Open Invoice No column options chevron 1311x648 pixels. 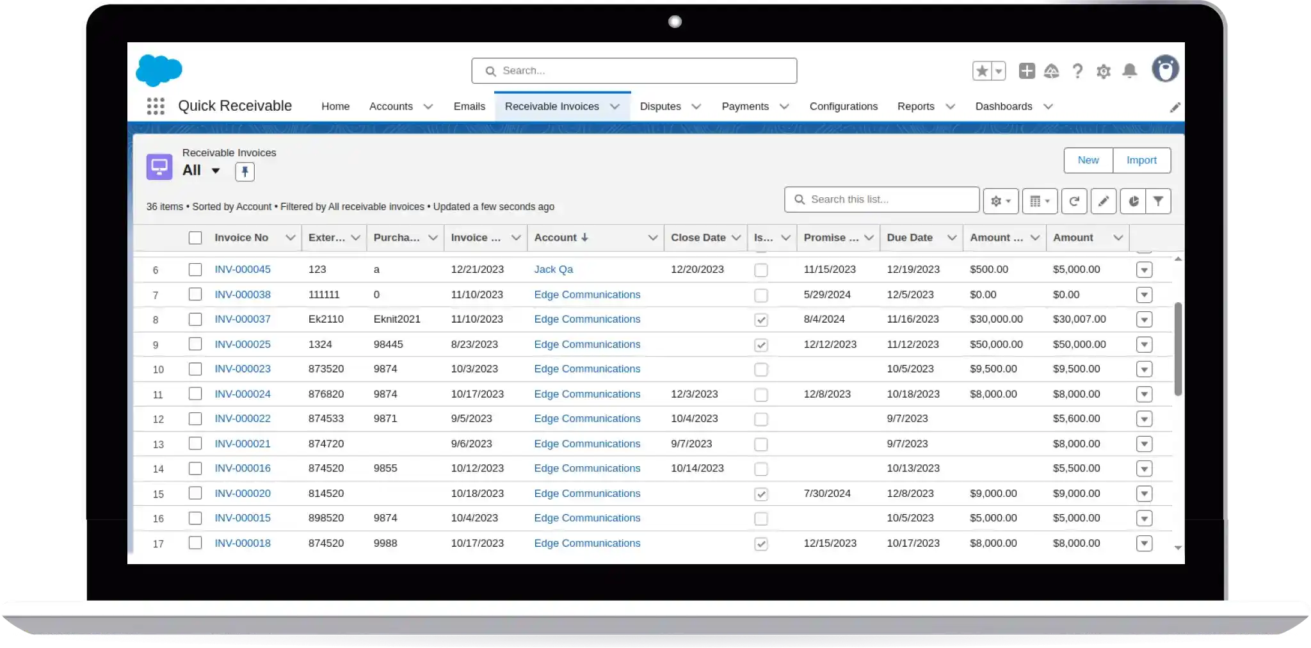(290, 238)
